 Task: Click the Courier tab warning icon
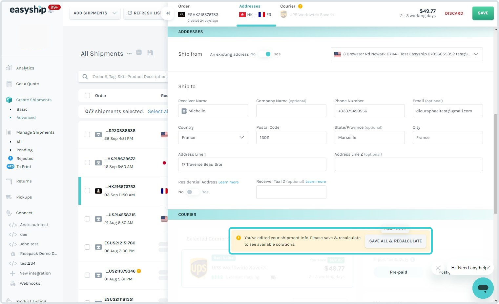[300, 6]
